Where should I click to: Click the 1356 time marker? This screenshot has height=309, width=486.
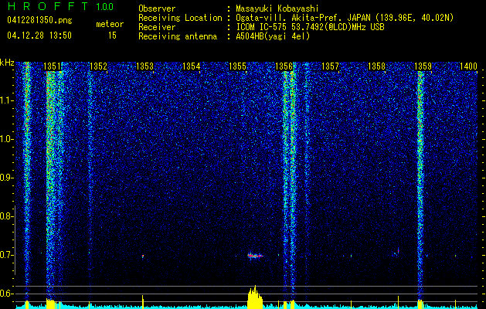click(284, 66)
